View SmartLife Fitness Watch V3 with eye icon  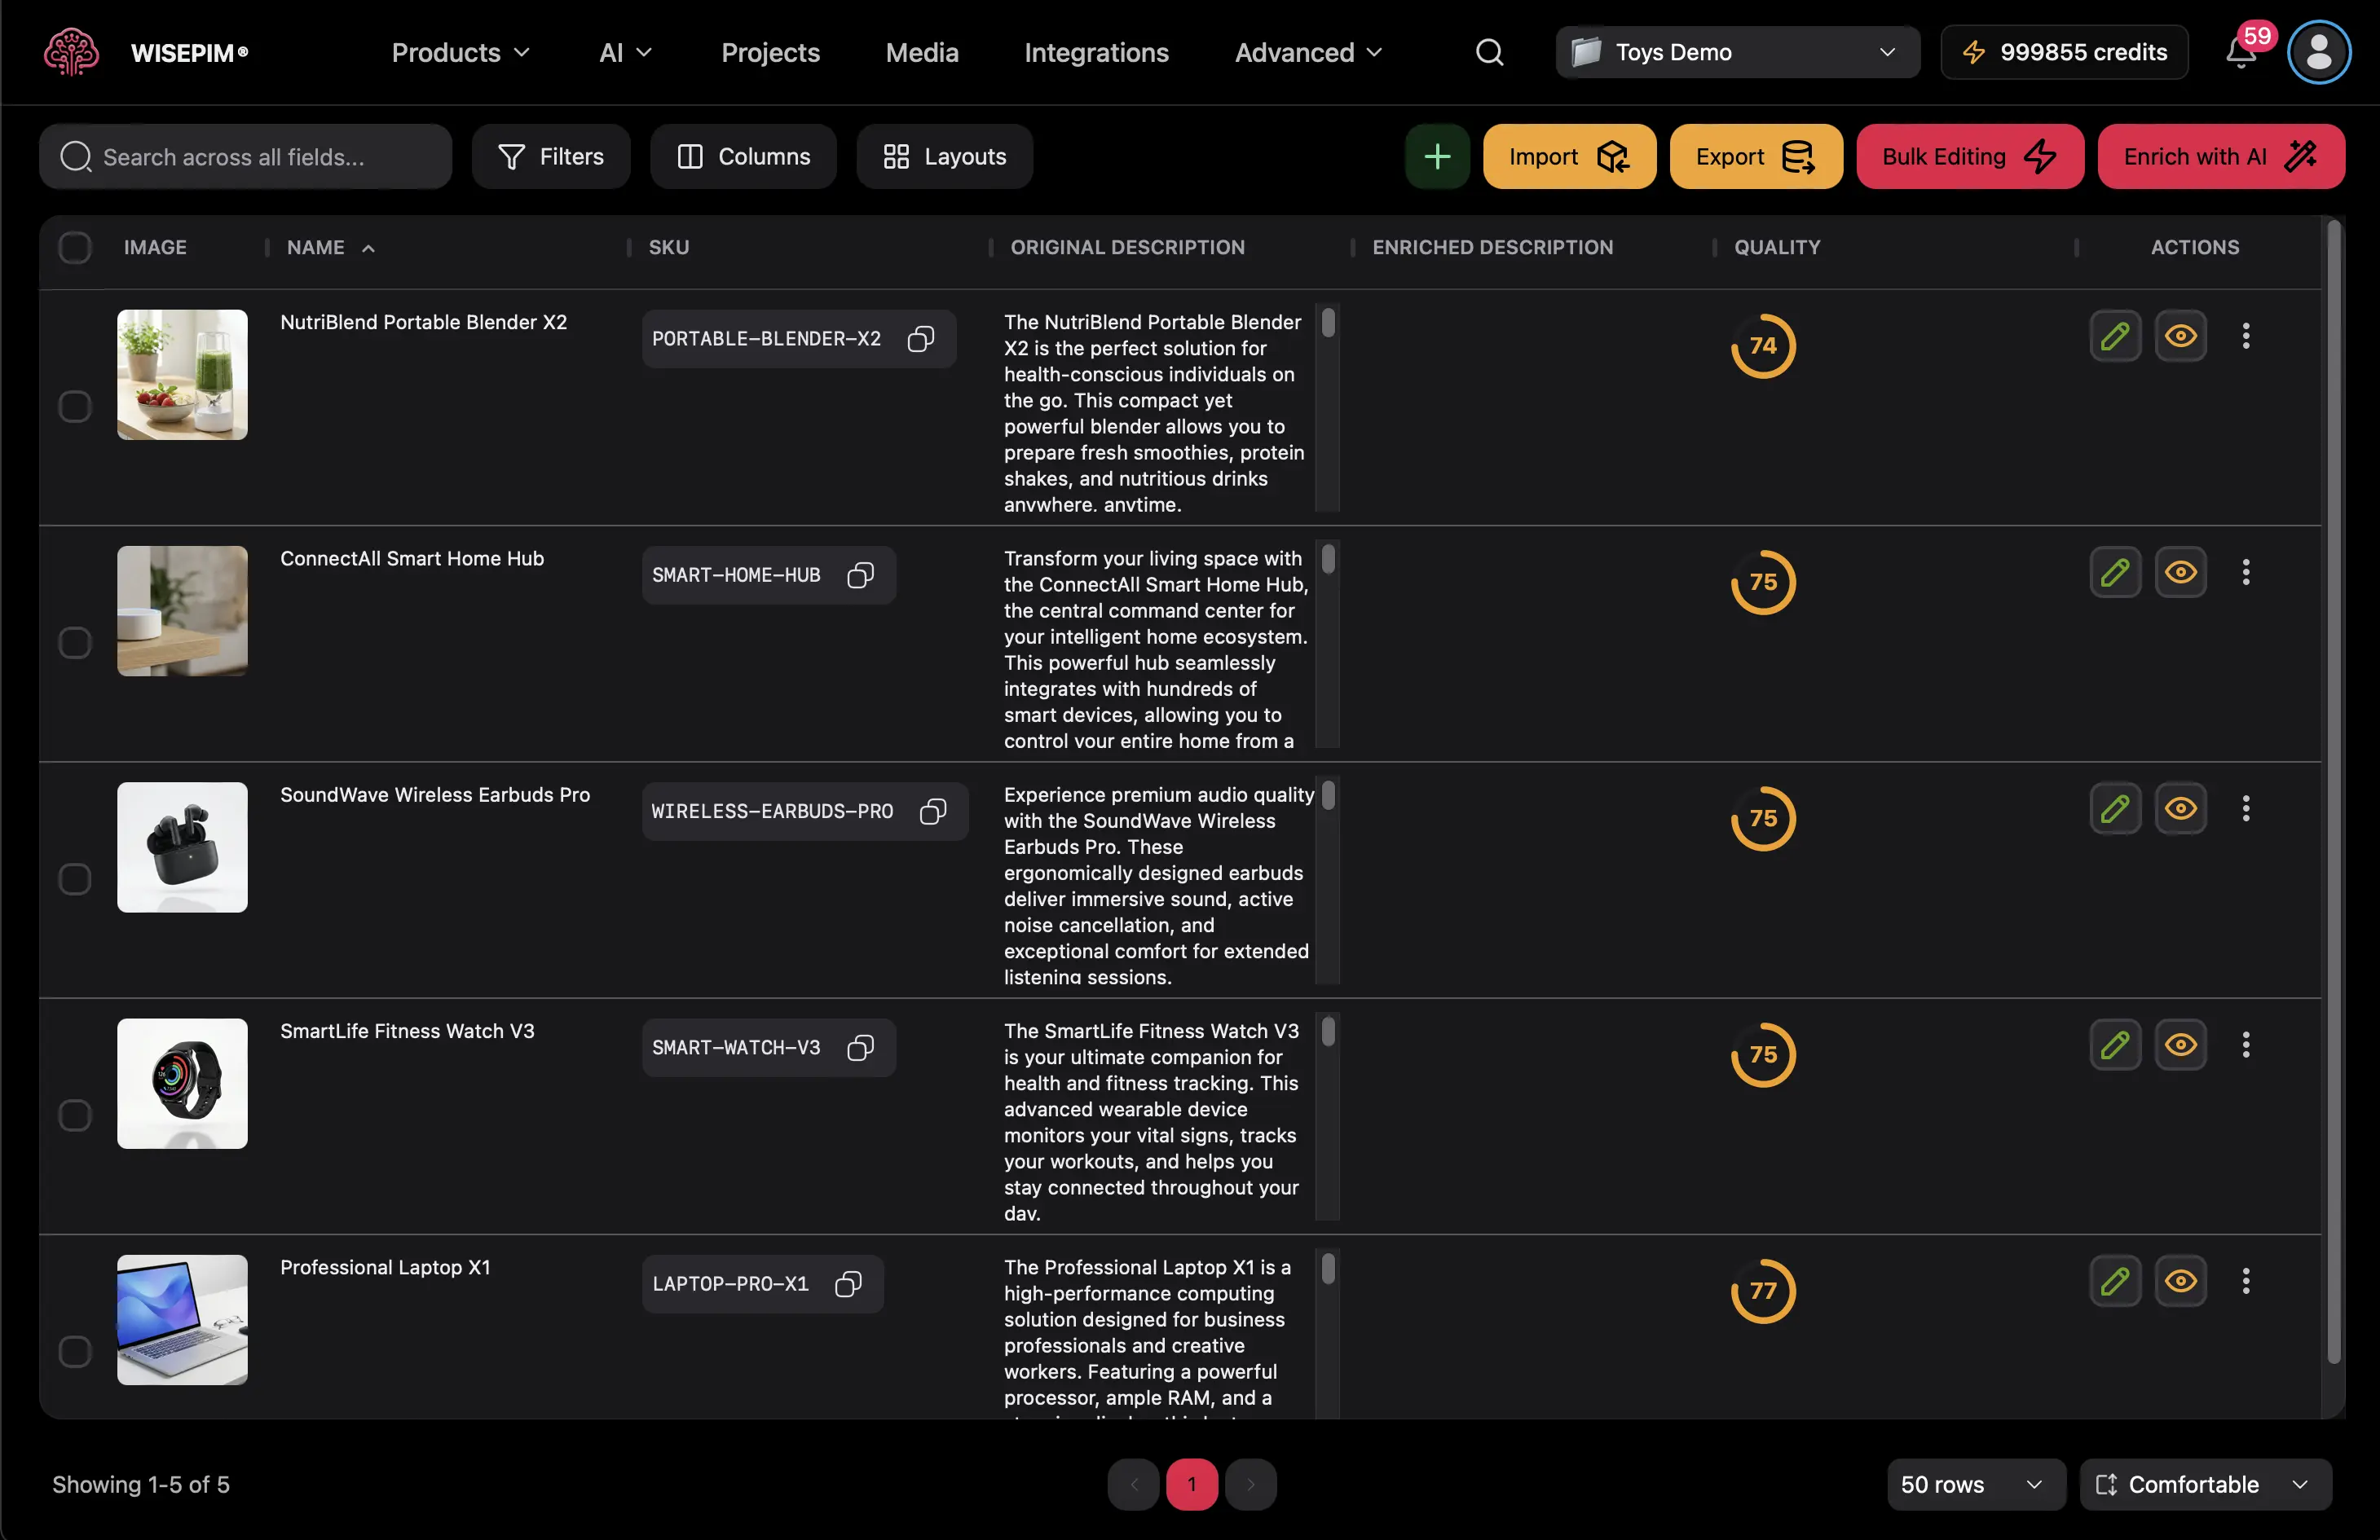2180,1045
